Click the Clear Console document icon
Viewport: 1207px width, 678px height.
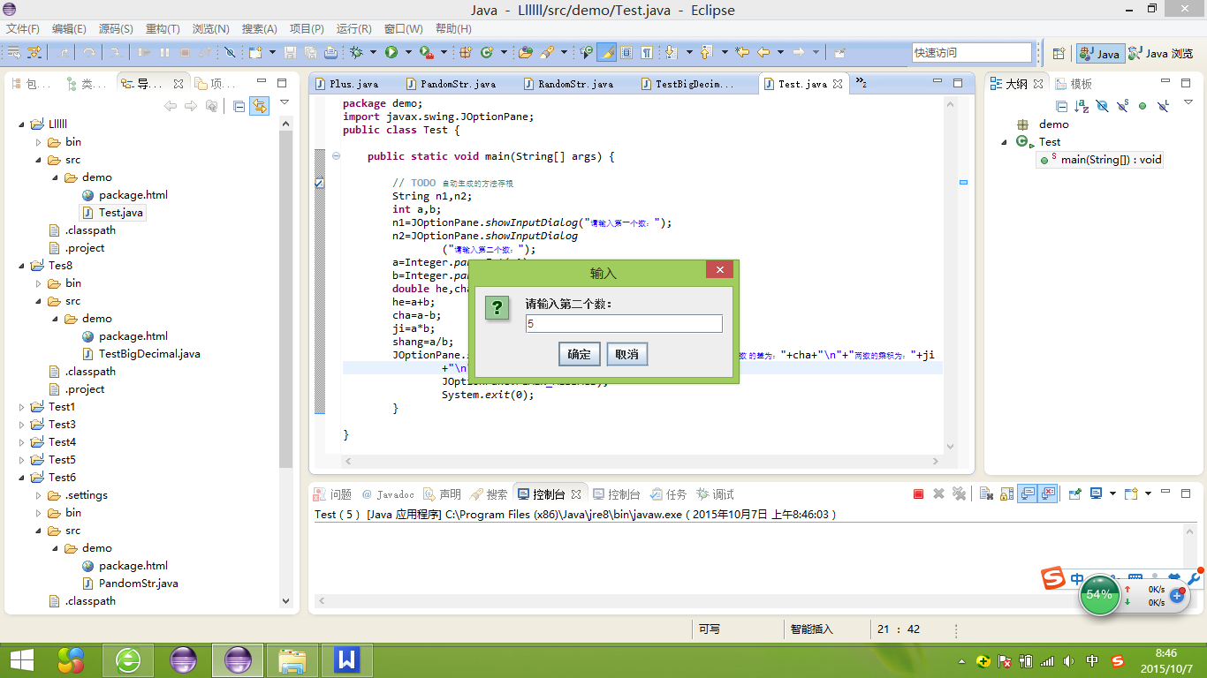click(986, 494)
